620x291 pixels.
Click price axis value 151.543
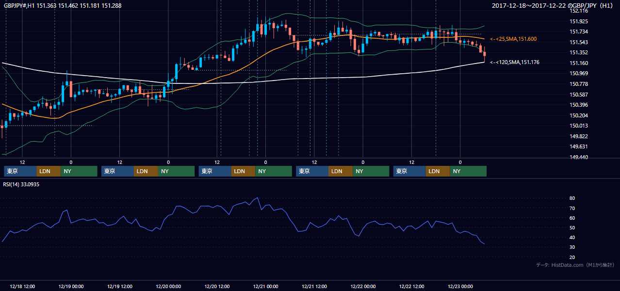[578, 42]
